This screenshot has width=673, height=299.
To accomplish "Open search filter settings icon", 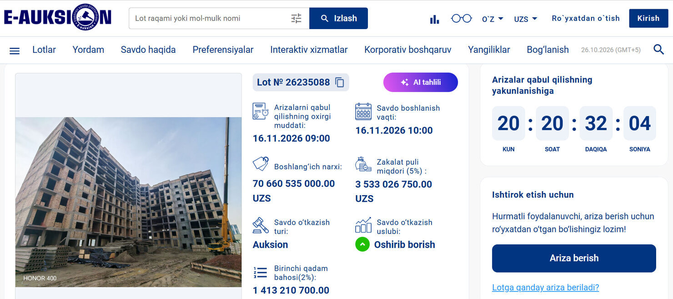I will 296,18.
